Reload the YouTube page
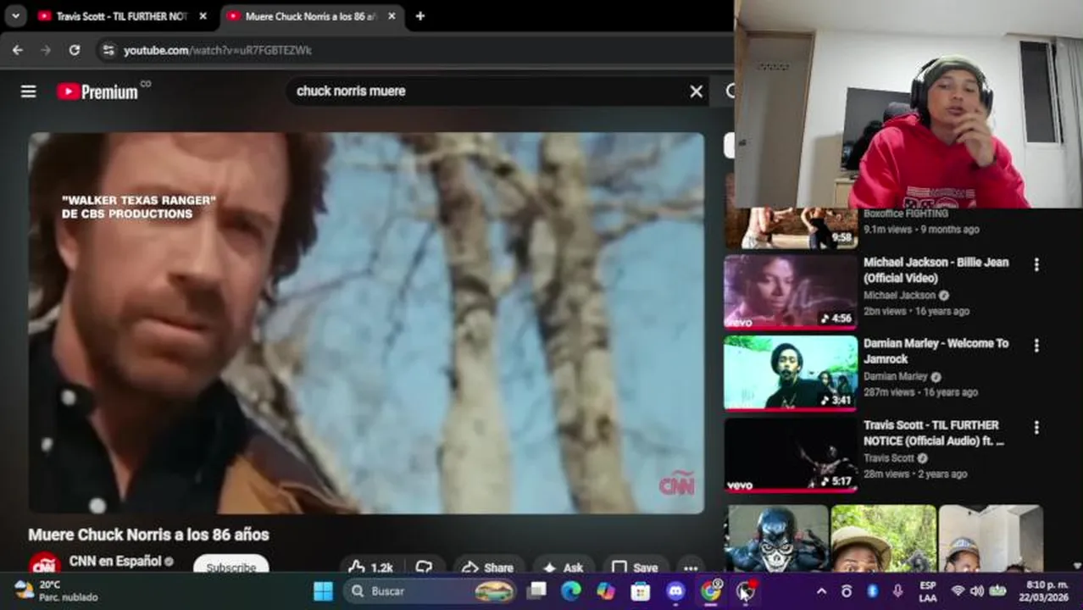The width and height of the screenshot is (1083, 610). point(75,50)
